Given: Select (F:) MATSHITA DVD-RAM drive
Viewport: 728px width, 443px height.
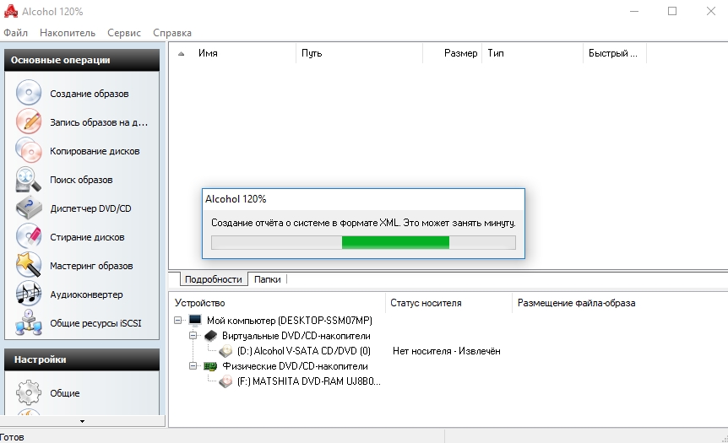Looking at the screenshot, I should (309, 381).
